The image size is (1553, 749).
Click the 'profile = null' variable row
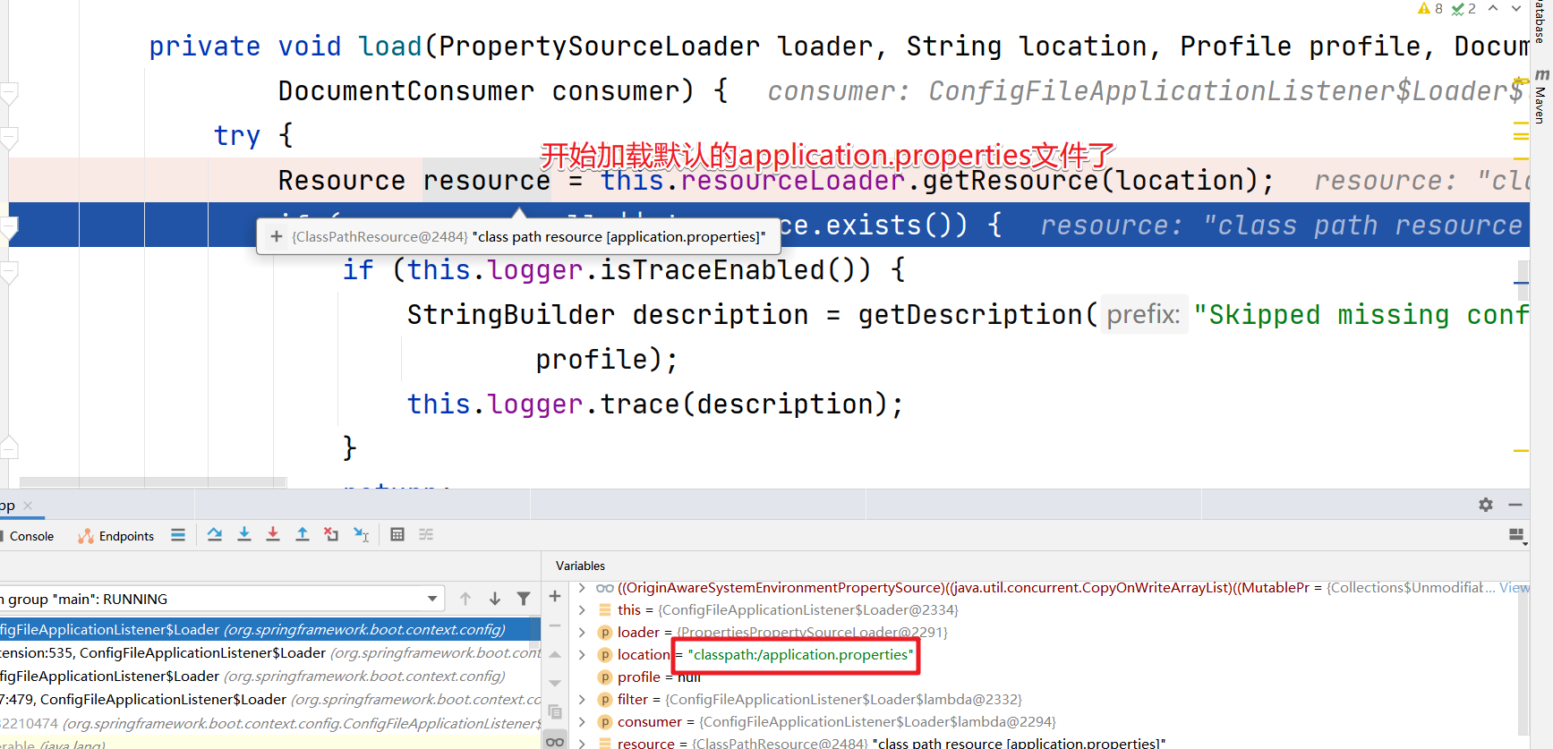659,677
